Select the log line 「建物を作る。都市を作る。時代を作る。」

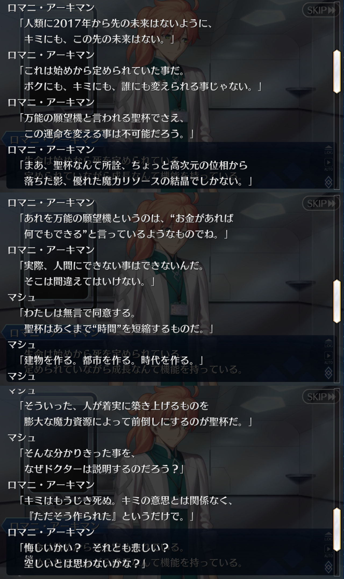pos(111,360)
